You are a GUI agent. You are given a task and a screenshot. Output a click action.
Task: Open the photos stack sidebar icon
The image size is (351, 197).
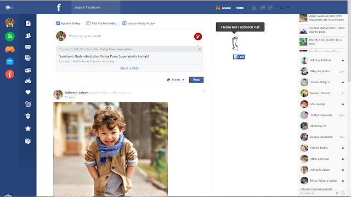28,58
